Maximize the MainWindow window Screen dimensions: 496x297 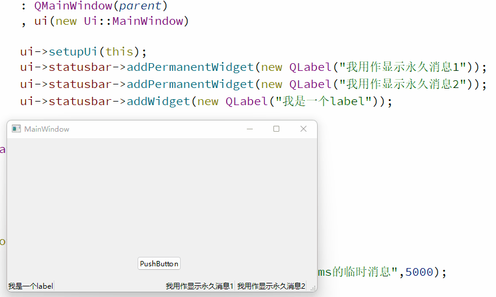tap(276, 129)
